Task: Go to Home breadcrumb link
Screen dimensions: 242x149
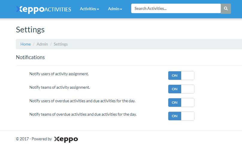Action: [x=25, y=44]
